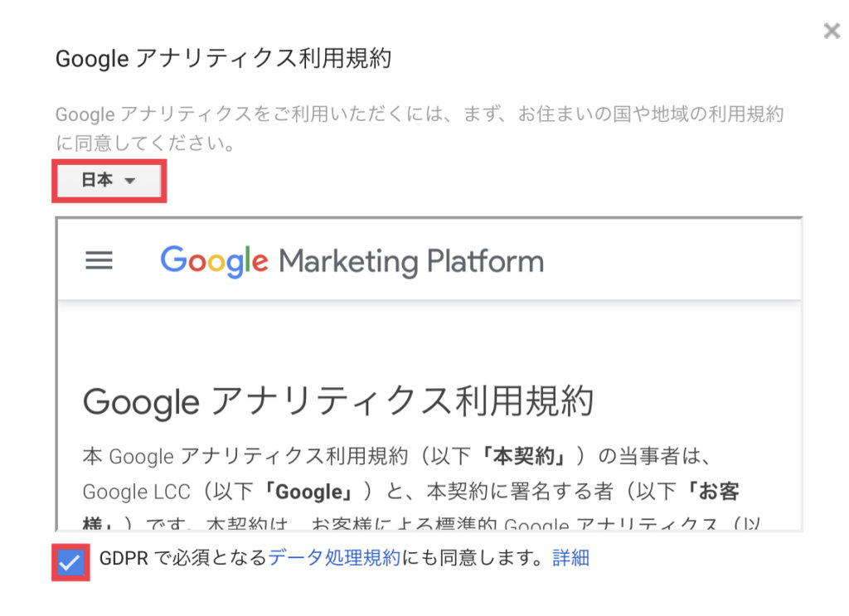The width and height of the screenshot is (849, 616).
Task: Close the terms dialog with the X icon
Action: [832, 31]
